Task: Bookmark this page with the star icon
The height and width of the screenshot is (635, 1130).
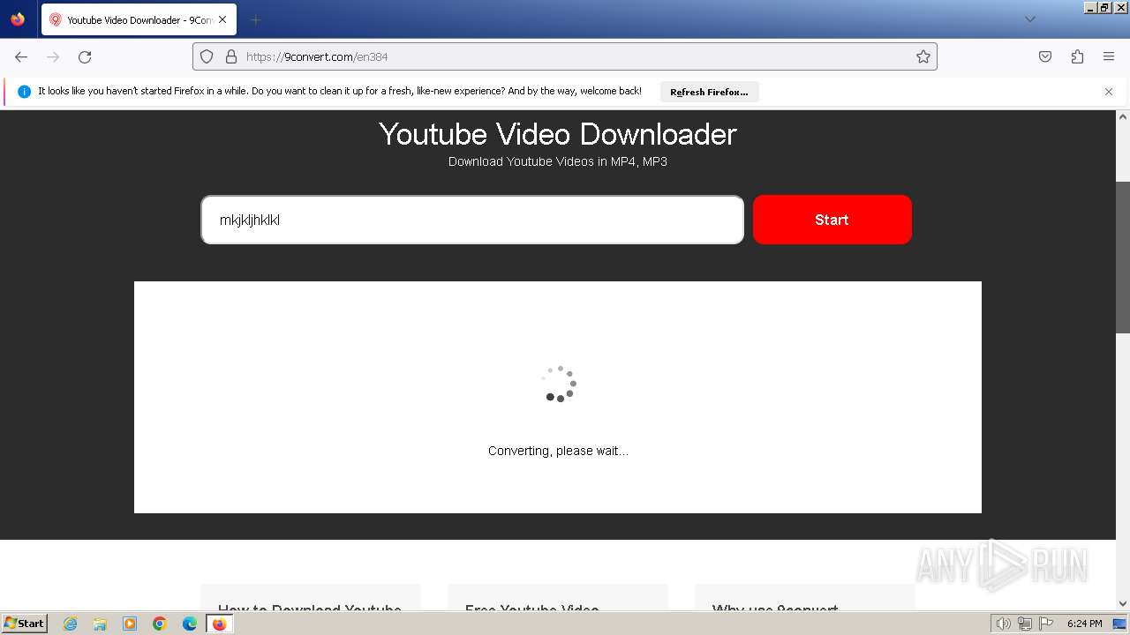Action: click(x=923, y=56)
